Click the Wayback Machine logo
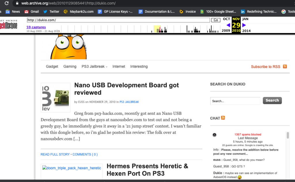The height and width of the screenshot is (182, 295). point(9,25)
